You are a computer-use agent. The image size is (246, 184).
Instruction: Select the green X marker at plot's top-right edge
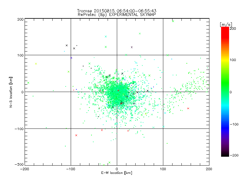pyautogui.click(x=173, y=21)
